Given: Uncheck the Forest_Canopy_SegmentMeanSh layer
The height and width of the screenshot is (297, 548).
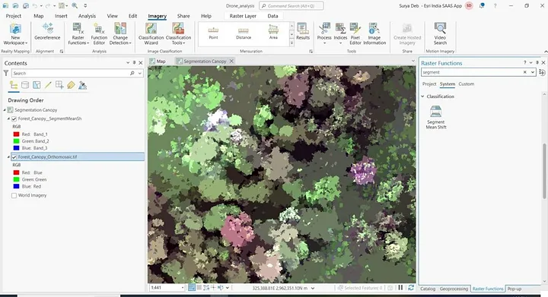Looking at the screenshot, I should 14,118.
